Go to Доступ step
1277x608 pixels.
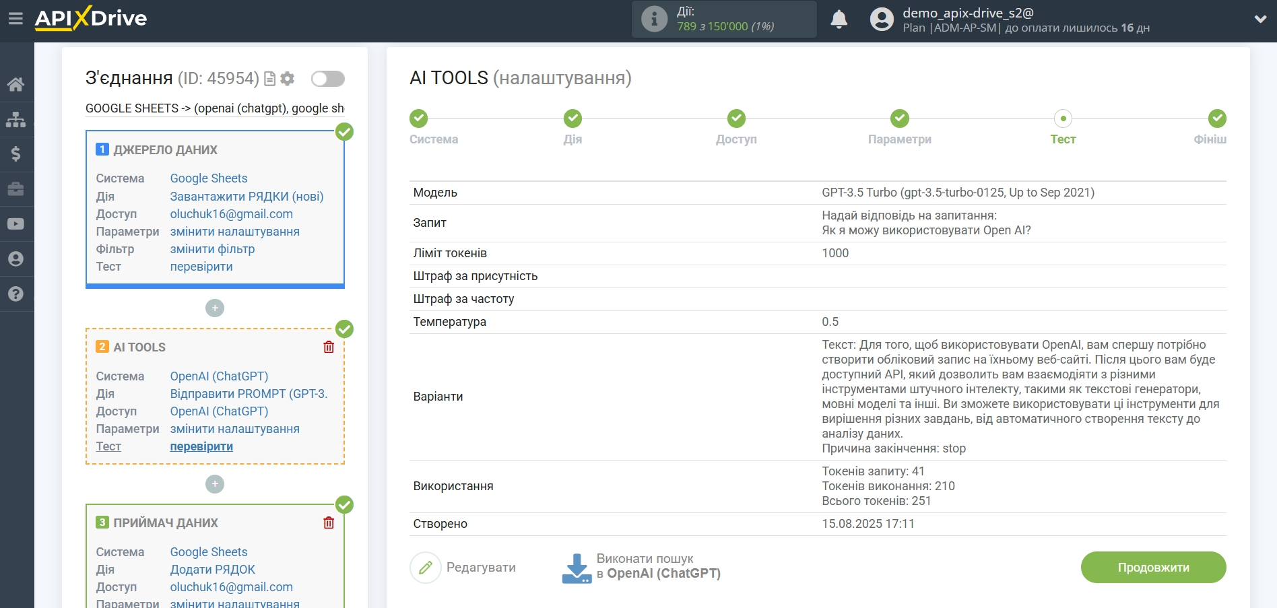[736, 128]
